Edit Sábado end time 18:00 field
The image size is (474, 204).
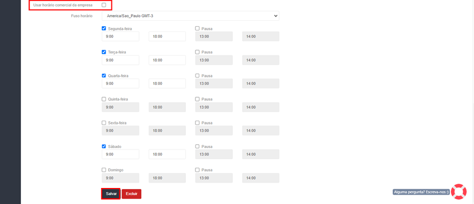167,154
